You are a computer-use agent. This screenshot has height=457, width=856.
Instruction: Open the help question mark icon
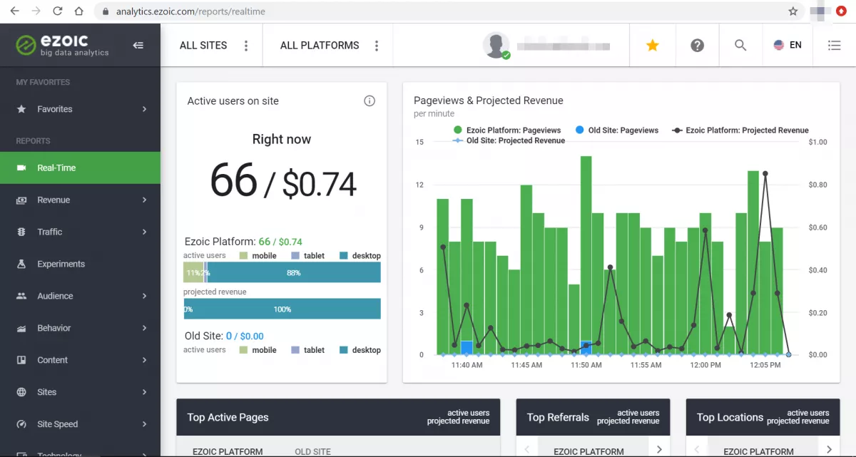pos(697,45)
